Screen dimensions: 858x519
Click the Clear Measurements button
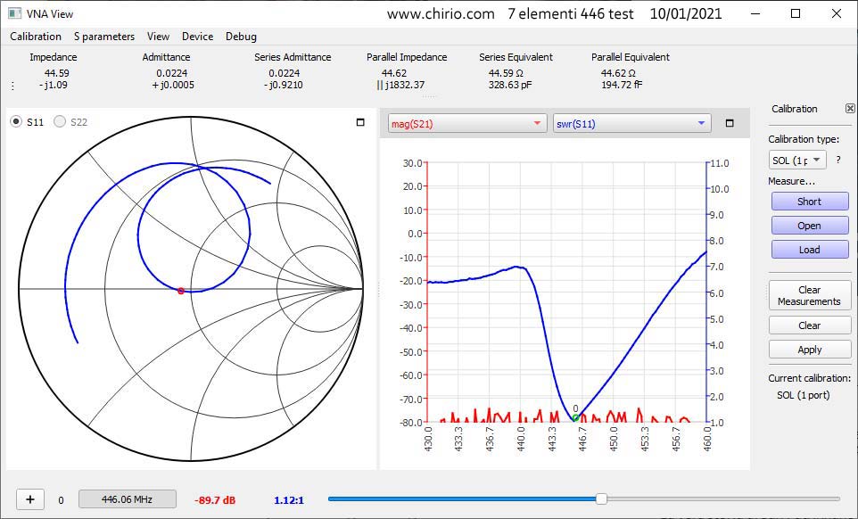pyautogui.click(x=809, y=295)
